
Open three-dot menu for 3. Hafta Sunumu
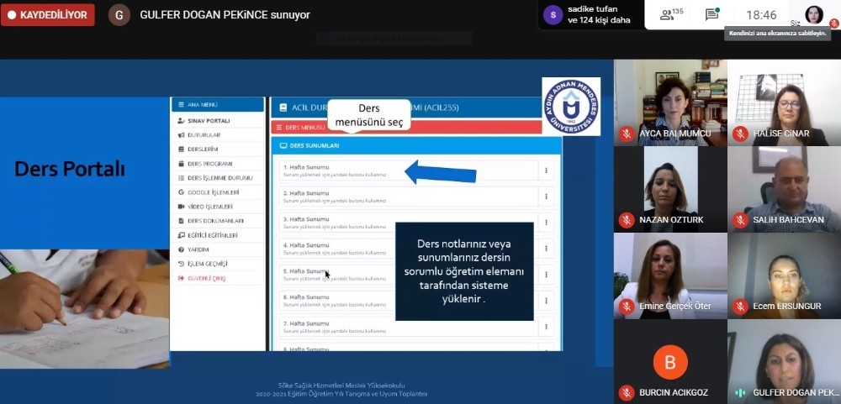click(546, 222)
